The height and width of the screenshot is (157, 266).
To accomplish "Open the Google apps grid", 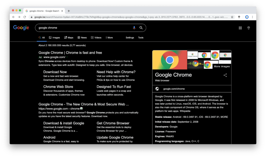I will [240, 28].
